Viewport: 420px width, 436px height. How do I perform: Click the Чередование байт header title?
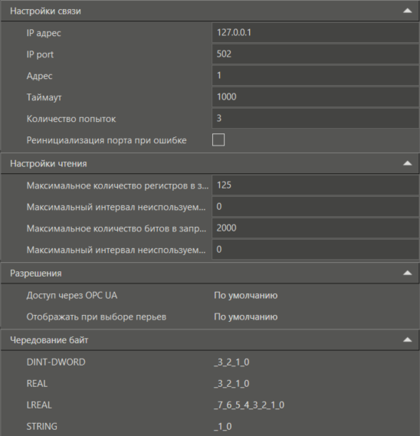tap(49, 339)
